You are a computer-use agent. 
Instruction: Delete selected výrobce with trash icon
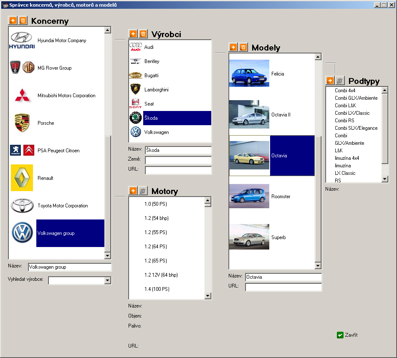143,34
